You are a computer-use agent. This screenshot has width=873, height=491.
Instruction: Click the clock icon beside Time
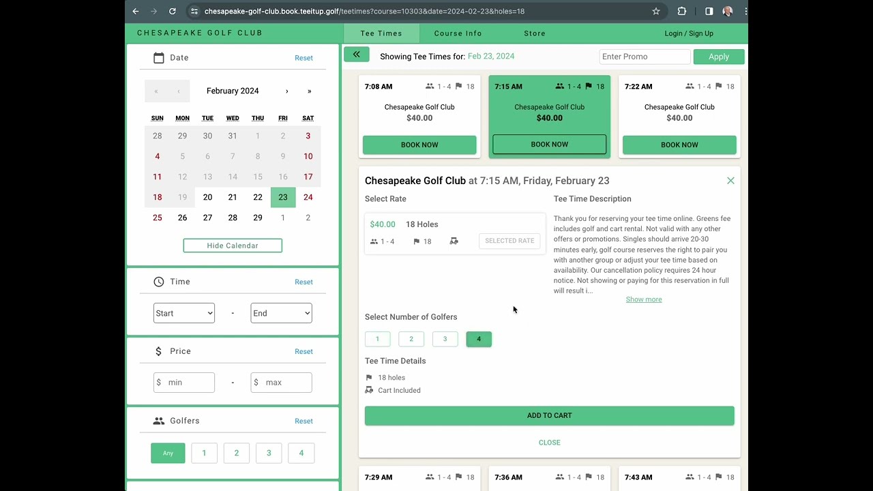pyautogui.click(x=159, y=282)
